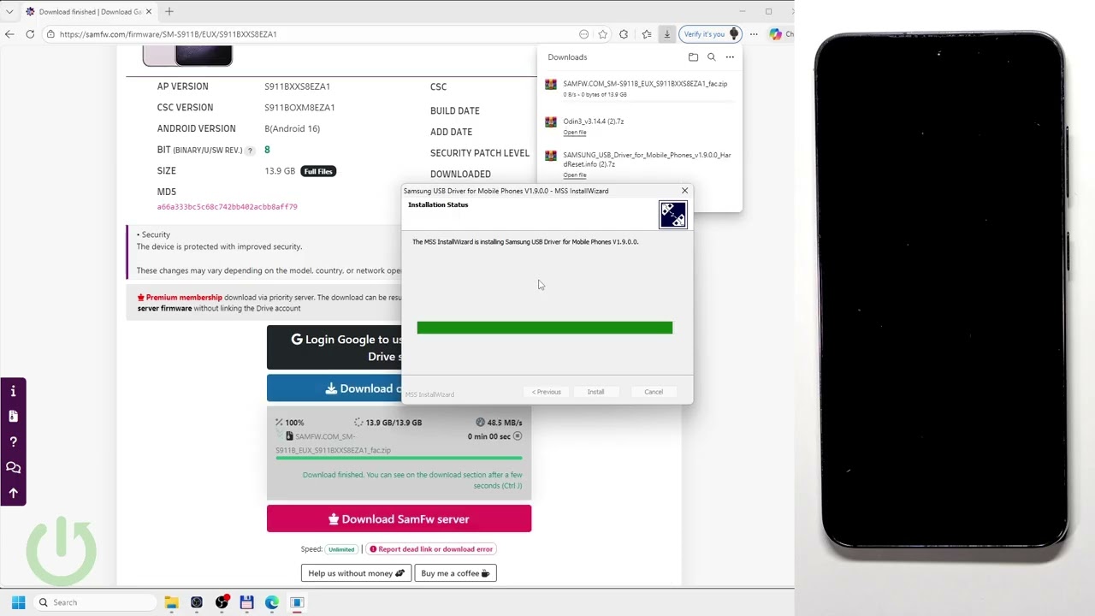Click Open file under SAMSUNG_USB_Driver
This screenshot has height=616, width=1095.
pyautogui.click(x=575, y=175)
